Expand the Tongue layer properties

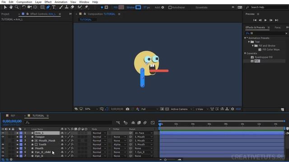click(x=18, y=137)
